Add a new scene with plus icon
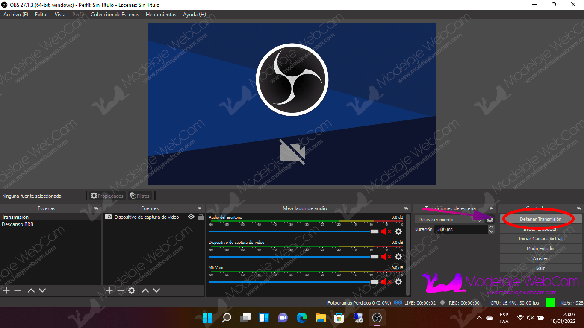The height and width of the screenshot is (328, 584). pyautogui.click(x=6, y=290)
